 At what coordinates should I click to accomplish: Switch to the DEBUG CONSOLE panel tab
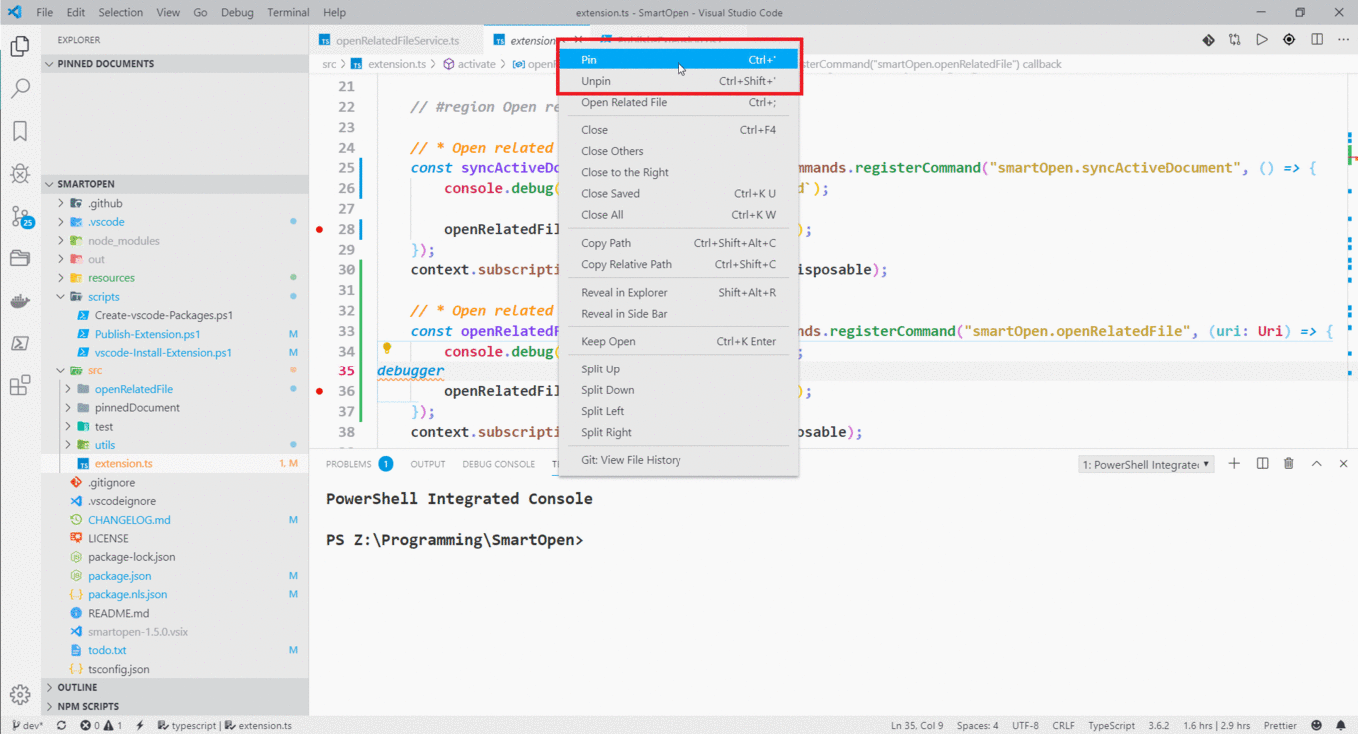(x=498, y=464)
